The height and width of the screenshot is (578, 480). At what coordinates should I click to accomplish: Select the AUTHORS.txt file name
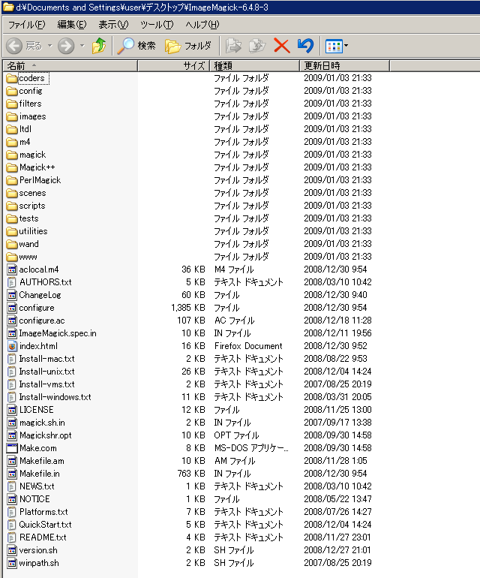point(45,282)
